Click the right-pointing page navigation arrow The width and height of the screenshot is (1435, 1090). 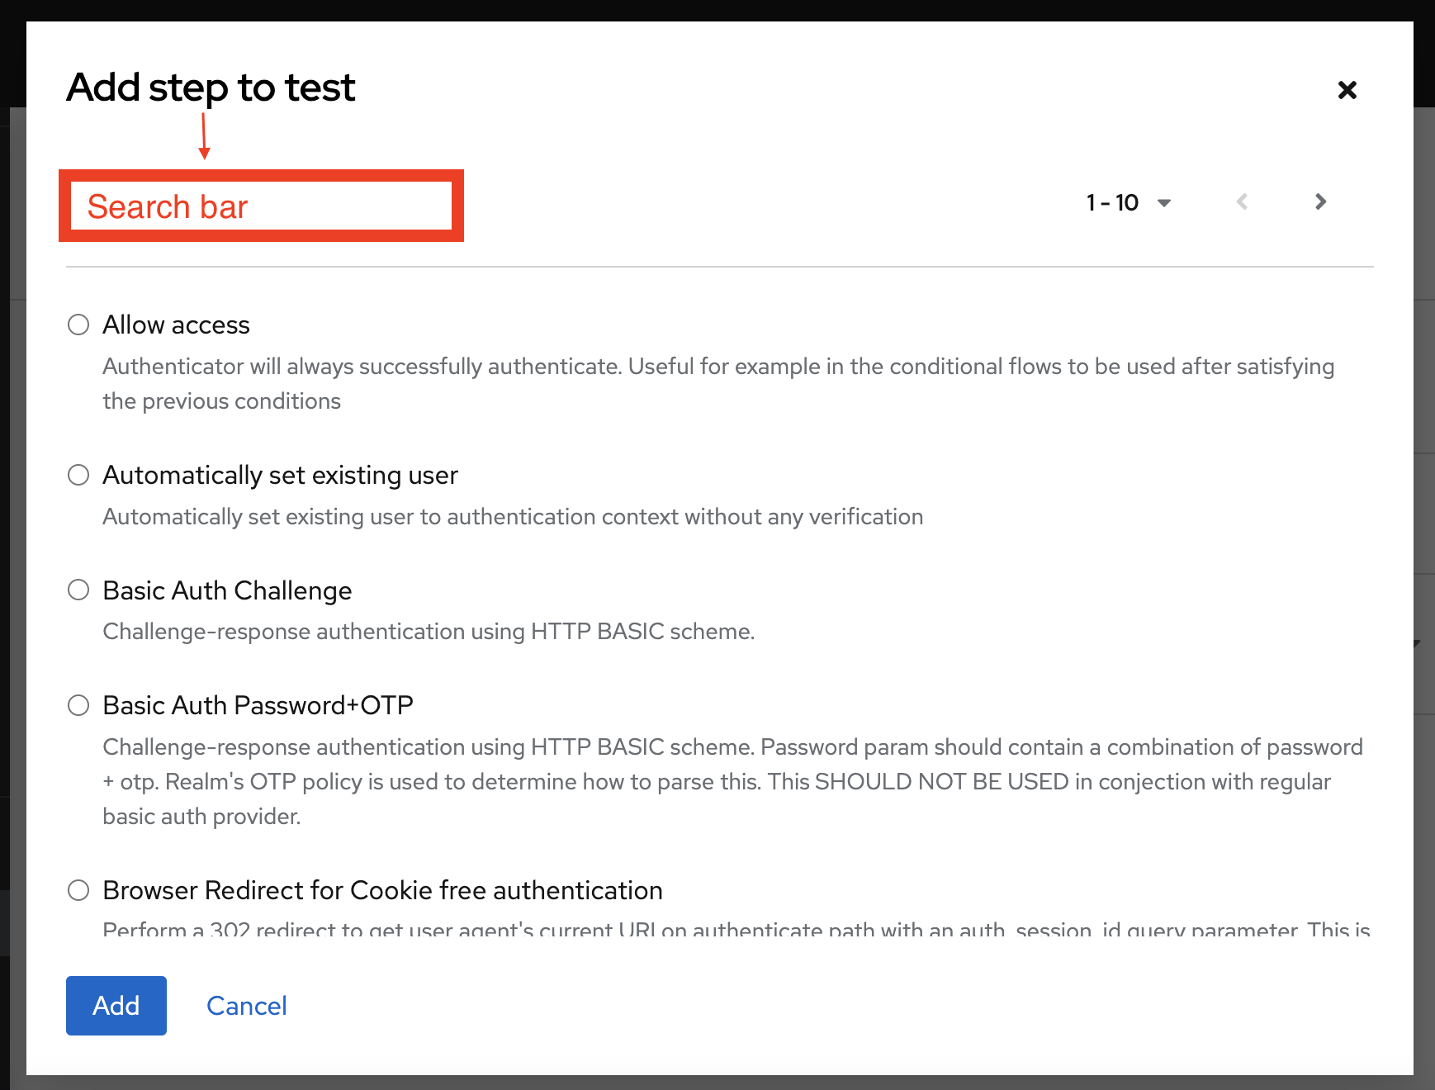pos(1320,201)
